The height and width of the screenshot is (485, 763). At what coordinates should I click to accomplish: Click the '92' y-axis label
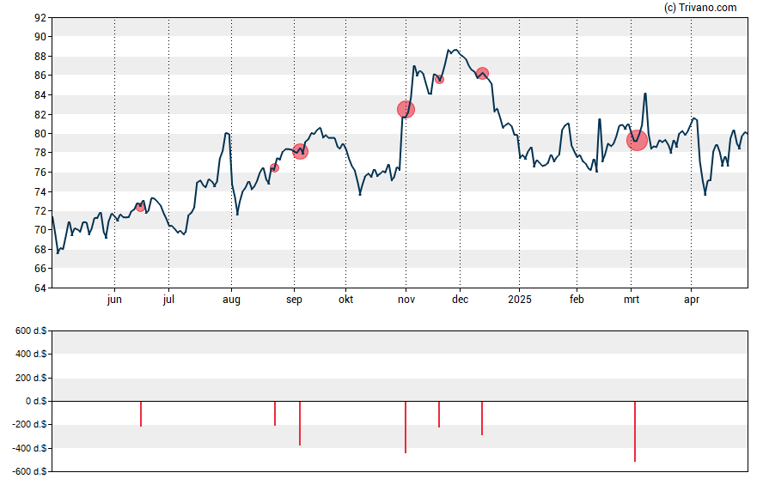click(x=40, y=18)
